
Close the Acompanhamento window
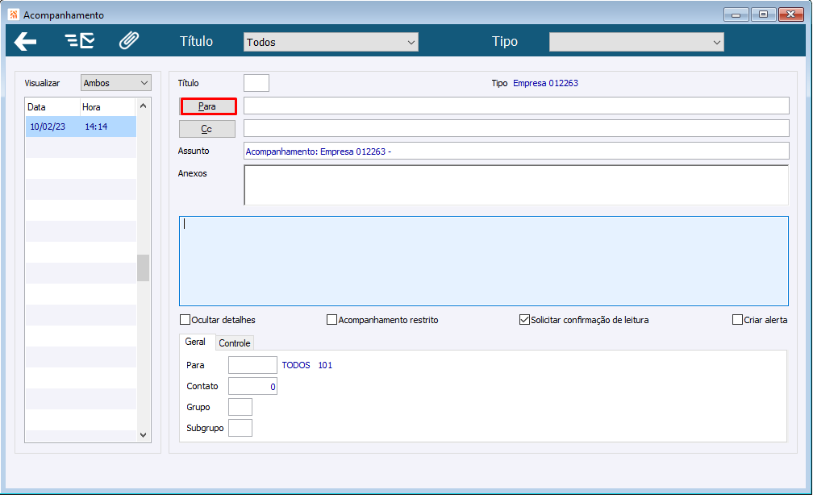pos(790,15)
